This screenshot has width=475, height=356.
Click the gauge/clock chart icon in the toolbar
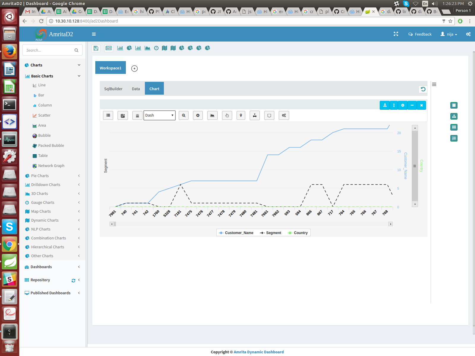(156, 48)
